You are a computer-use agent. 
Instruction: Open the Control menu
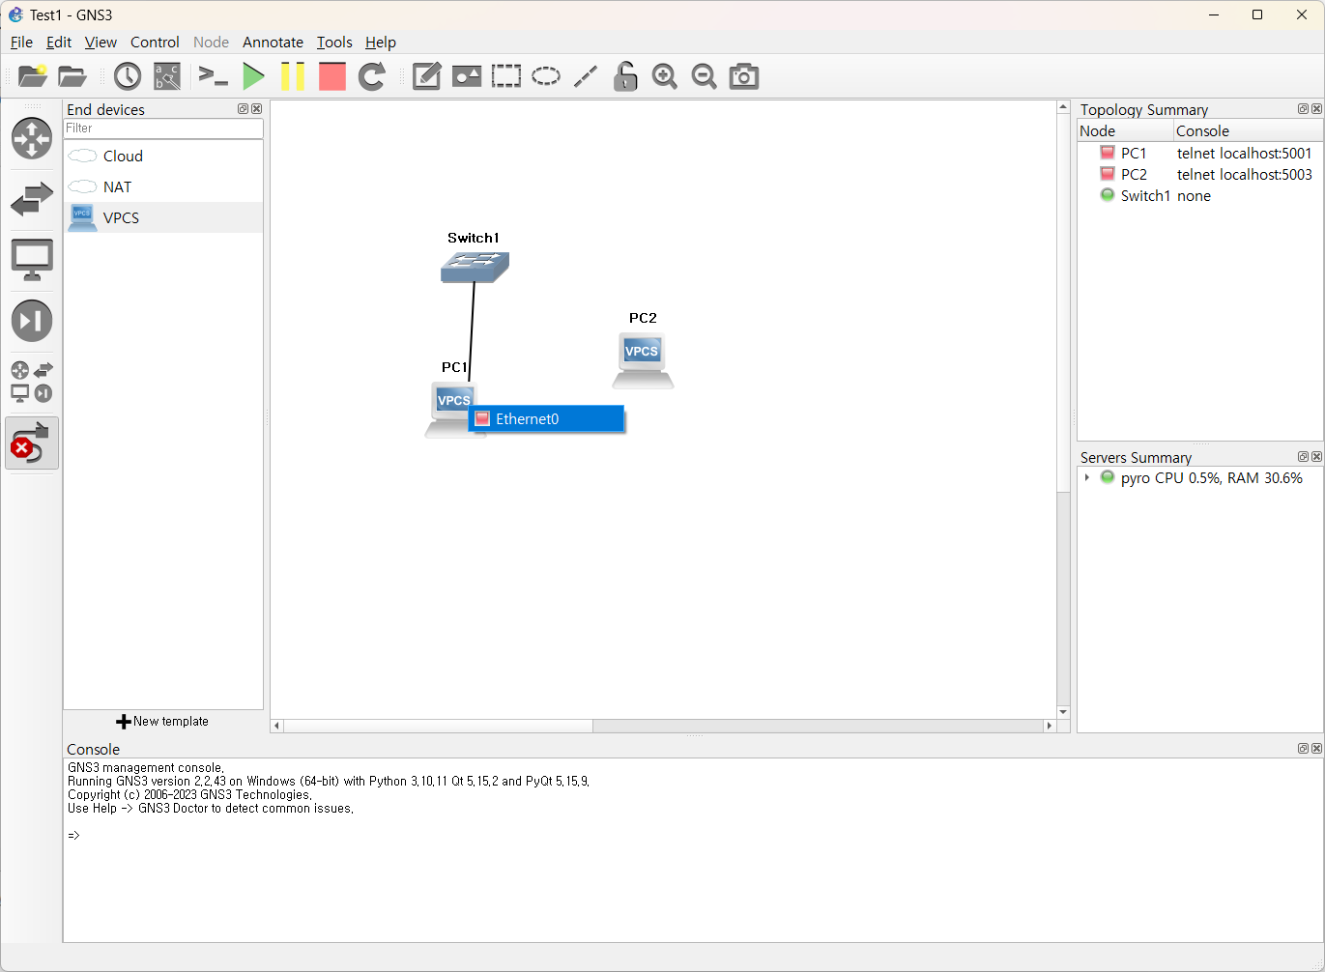(155, 43)
